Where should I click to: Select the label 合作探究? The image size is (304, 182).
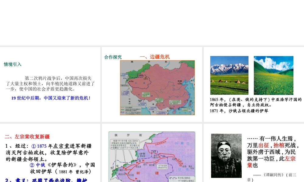(113, 57)
